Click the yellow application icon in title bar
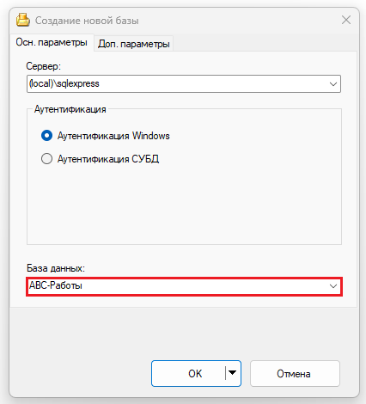The width and height of the screenshot is (366, 404). click(23, 21)
